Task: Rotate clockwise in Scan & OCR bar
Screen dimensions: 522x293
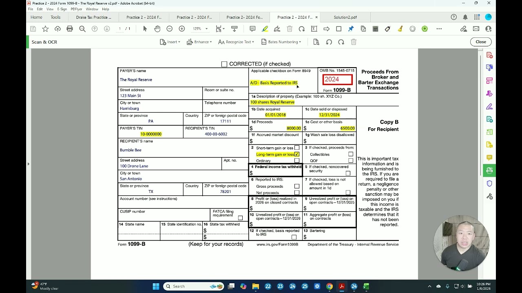Action: click(341, 42)
